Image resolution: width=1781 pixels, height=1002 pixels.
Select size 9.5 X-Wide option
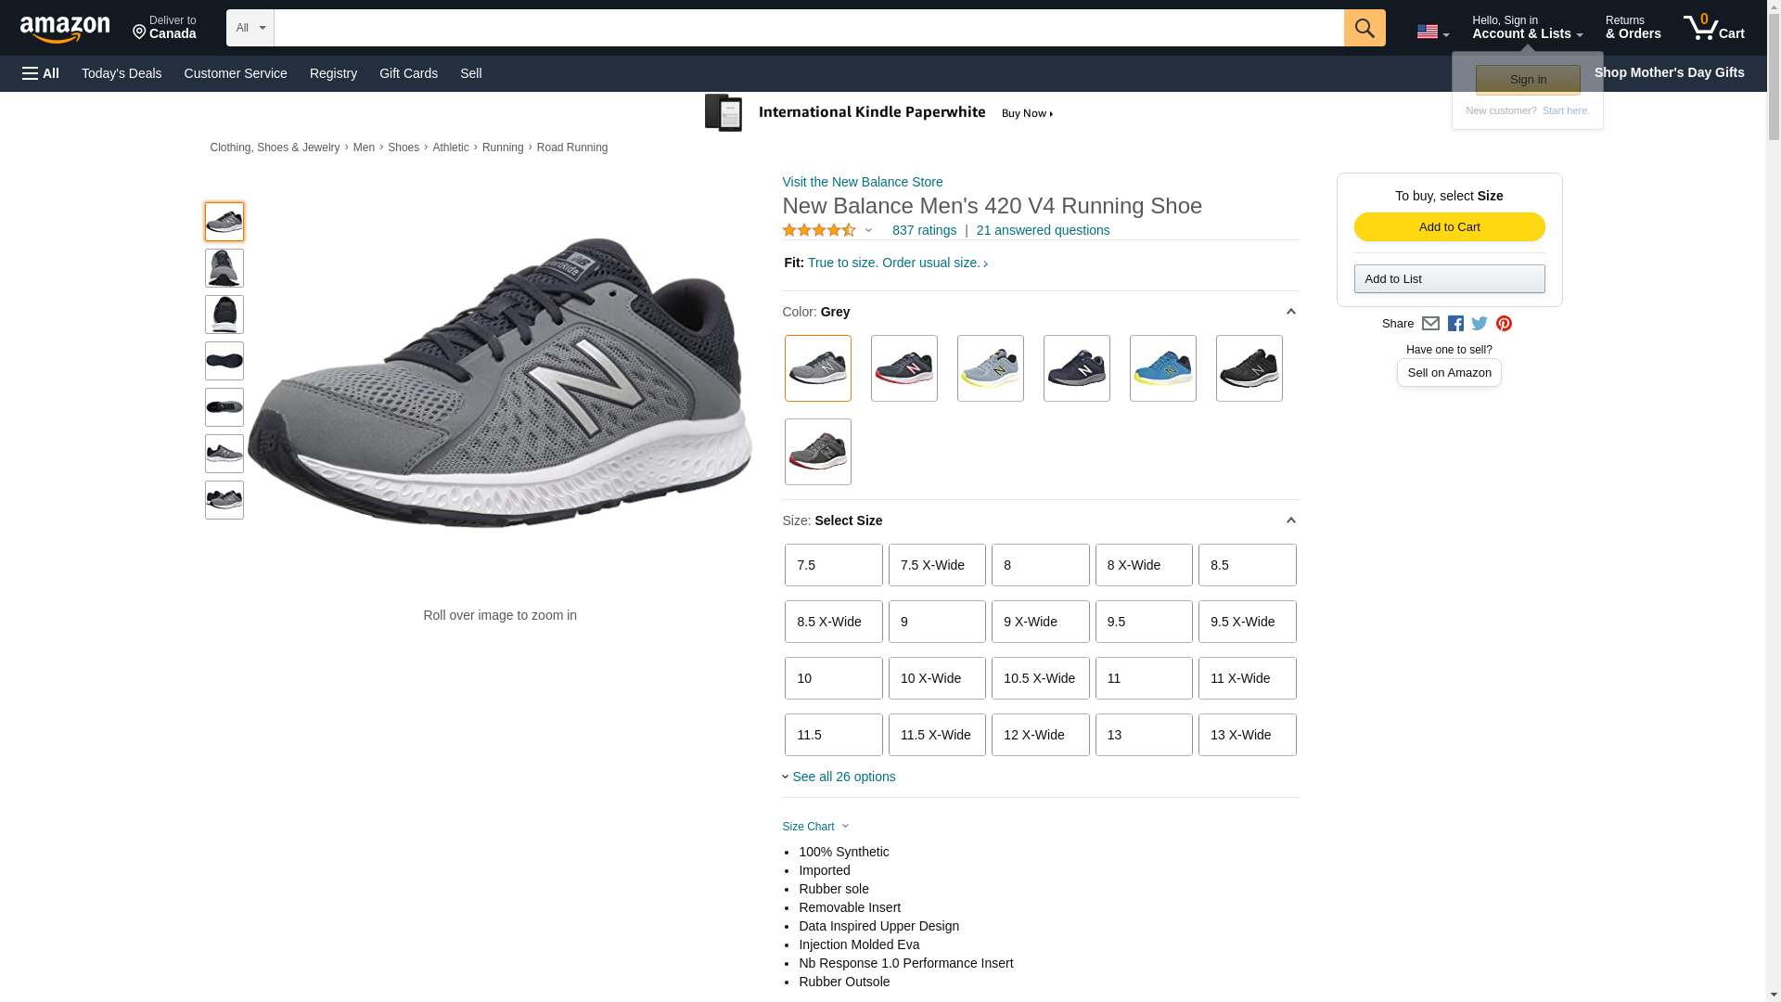[1247, 622]
